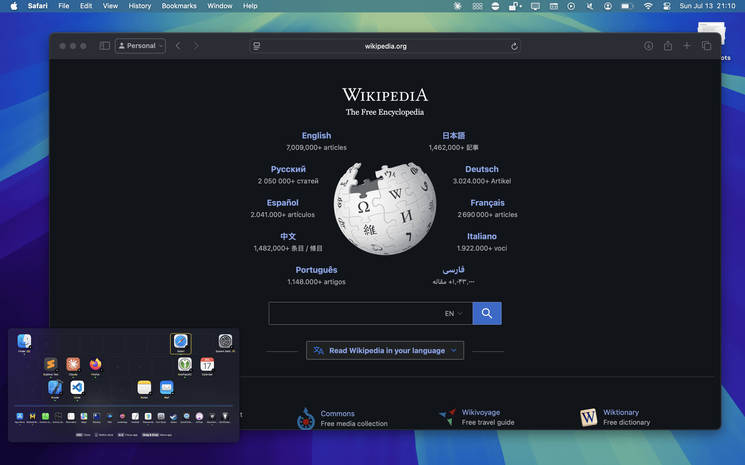The image size is (745, 465).
Task: Open the History menu
Action: (140, 6)
